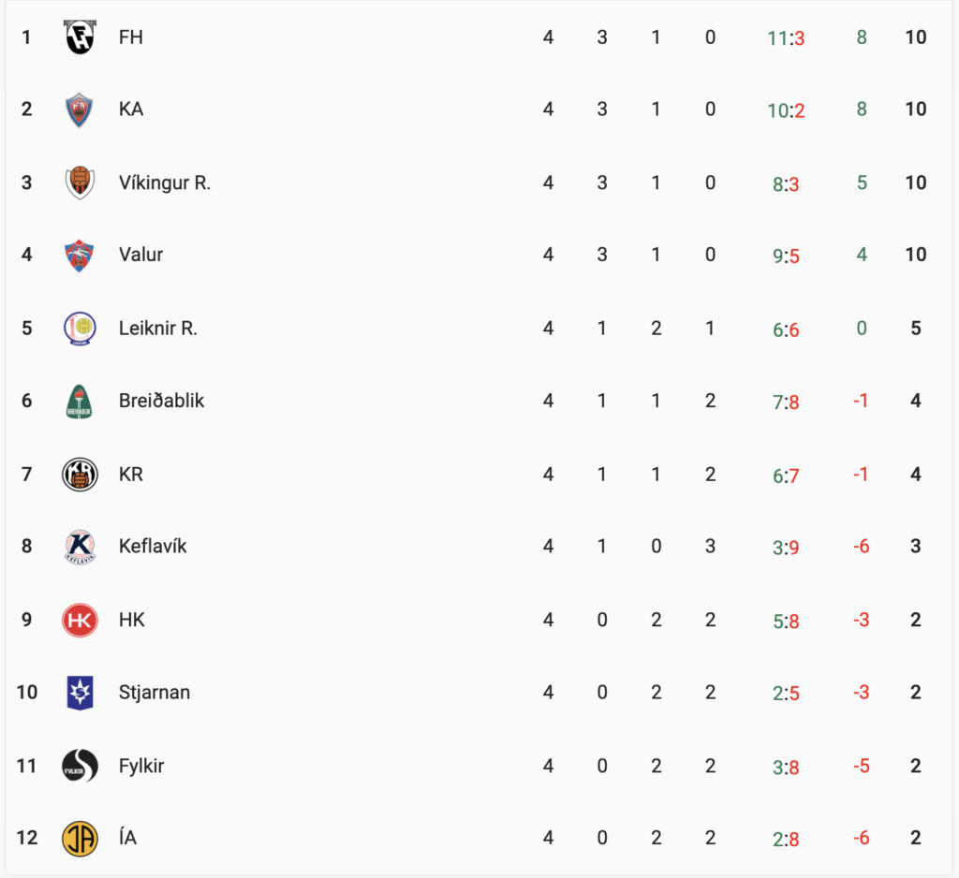Select the Víkingur R. crest icon
The height and width of the screenshot is (878, 959).
[81, 183]
